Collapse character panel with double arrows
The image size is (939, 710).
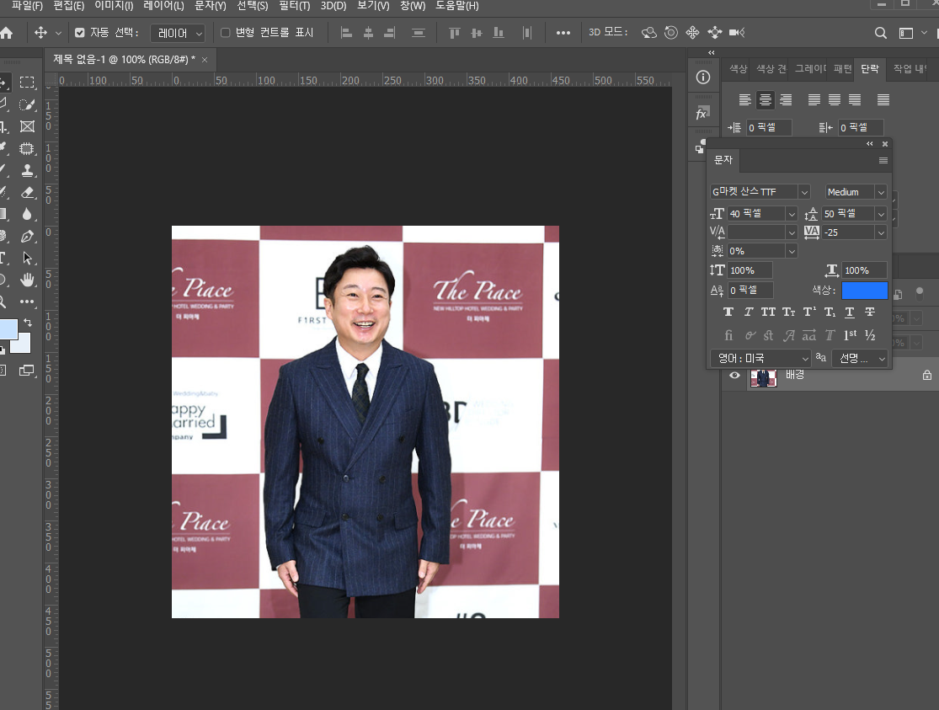[x=870, y=144]
